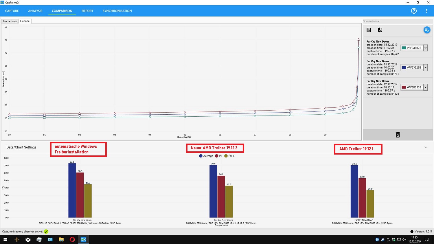
Task: Switch to the CAPTURE tab
Action: [x=12, y=11]
